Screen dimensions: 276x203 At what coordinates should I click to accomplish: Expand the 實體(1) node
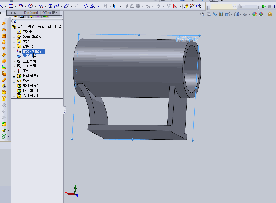[x=14, y=47]
